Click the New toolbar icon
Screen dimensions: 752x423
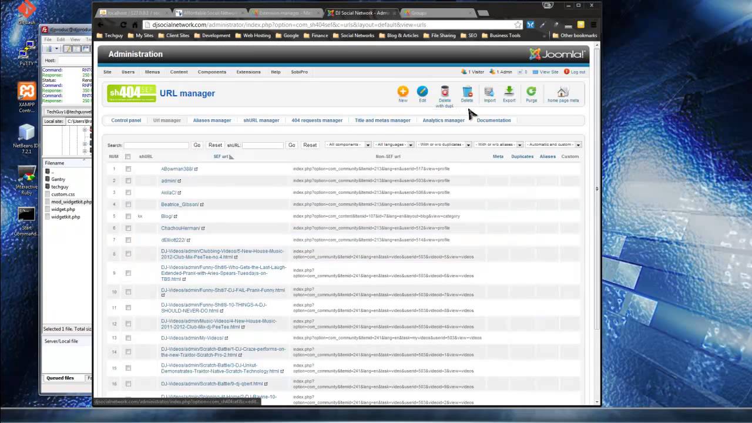[402, 91]
